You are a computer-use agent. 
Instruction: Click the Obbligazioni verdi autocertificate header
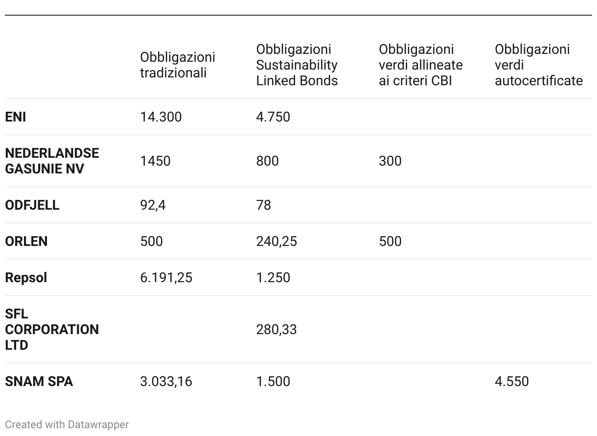pos(538,65)
